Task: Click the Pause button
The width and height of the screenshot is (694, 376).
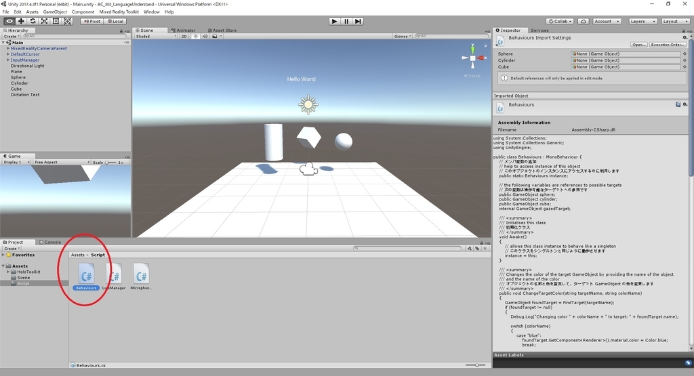Action: (346, 21)
